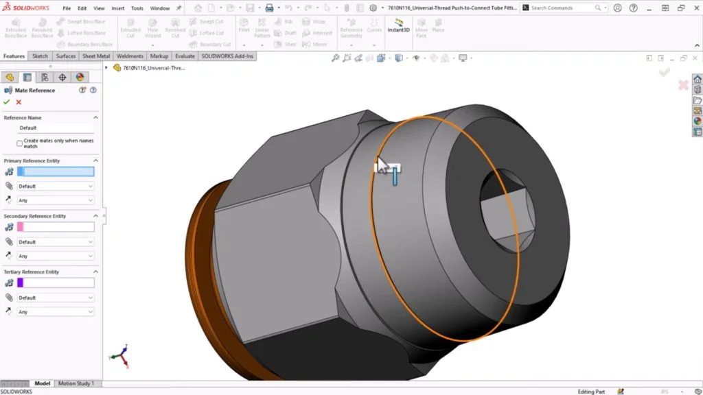The height and width of the screenshot is (395, 703).
Task: Open the Reference Geometry tool
Action: click(351, 29)
